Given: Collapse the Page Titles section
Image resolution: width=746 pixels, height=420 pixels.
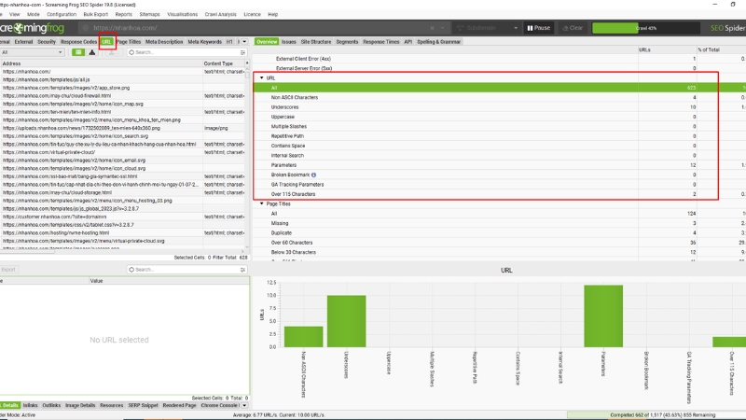Looking at the screenshot, I should (x=262, y=203).
